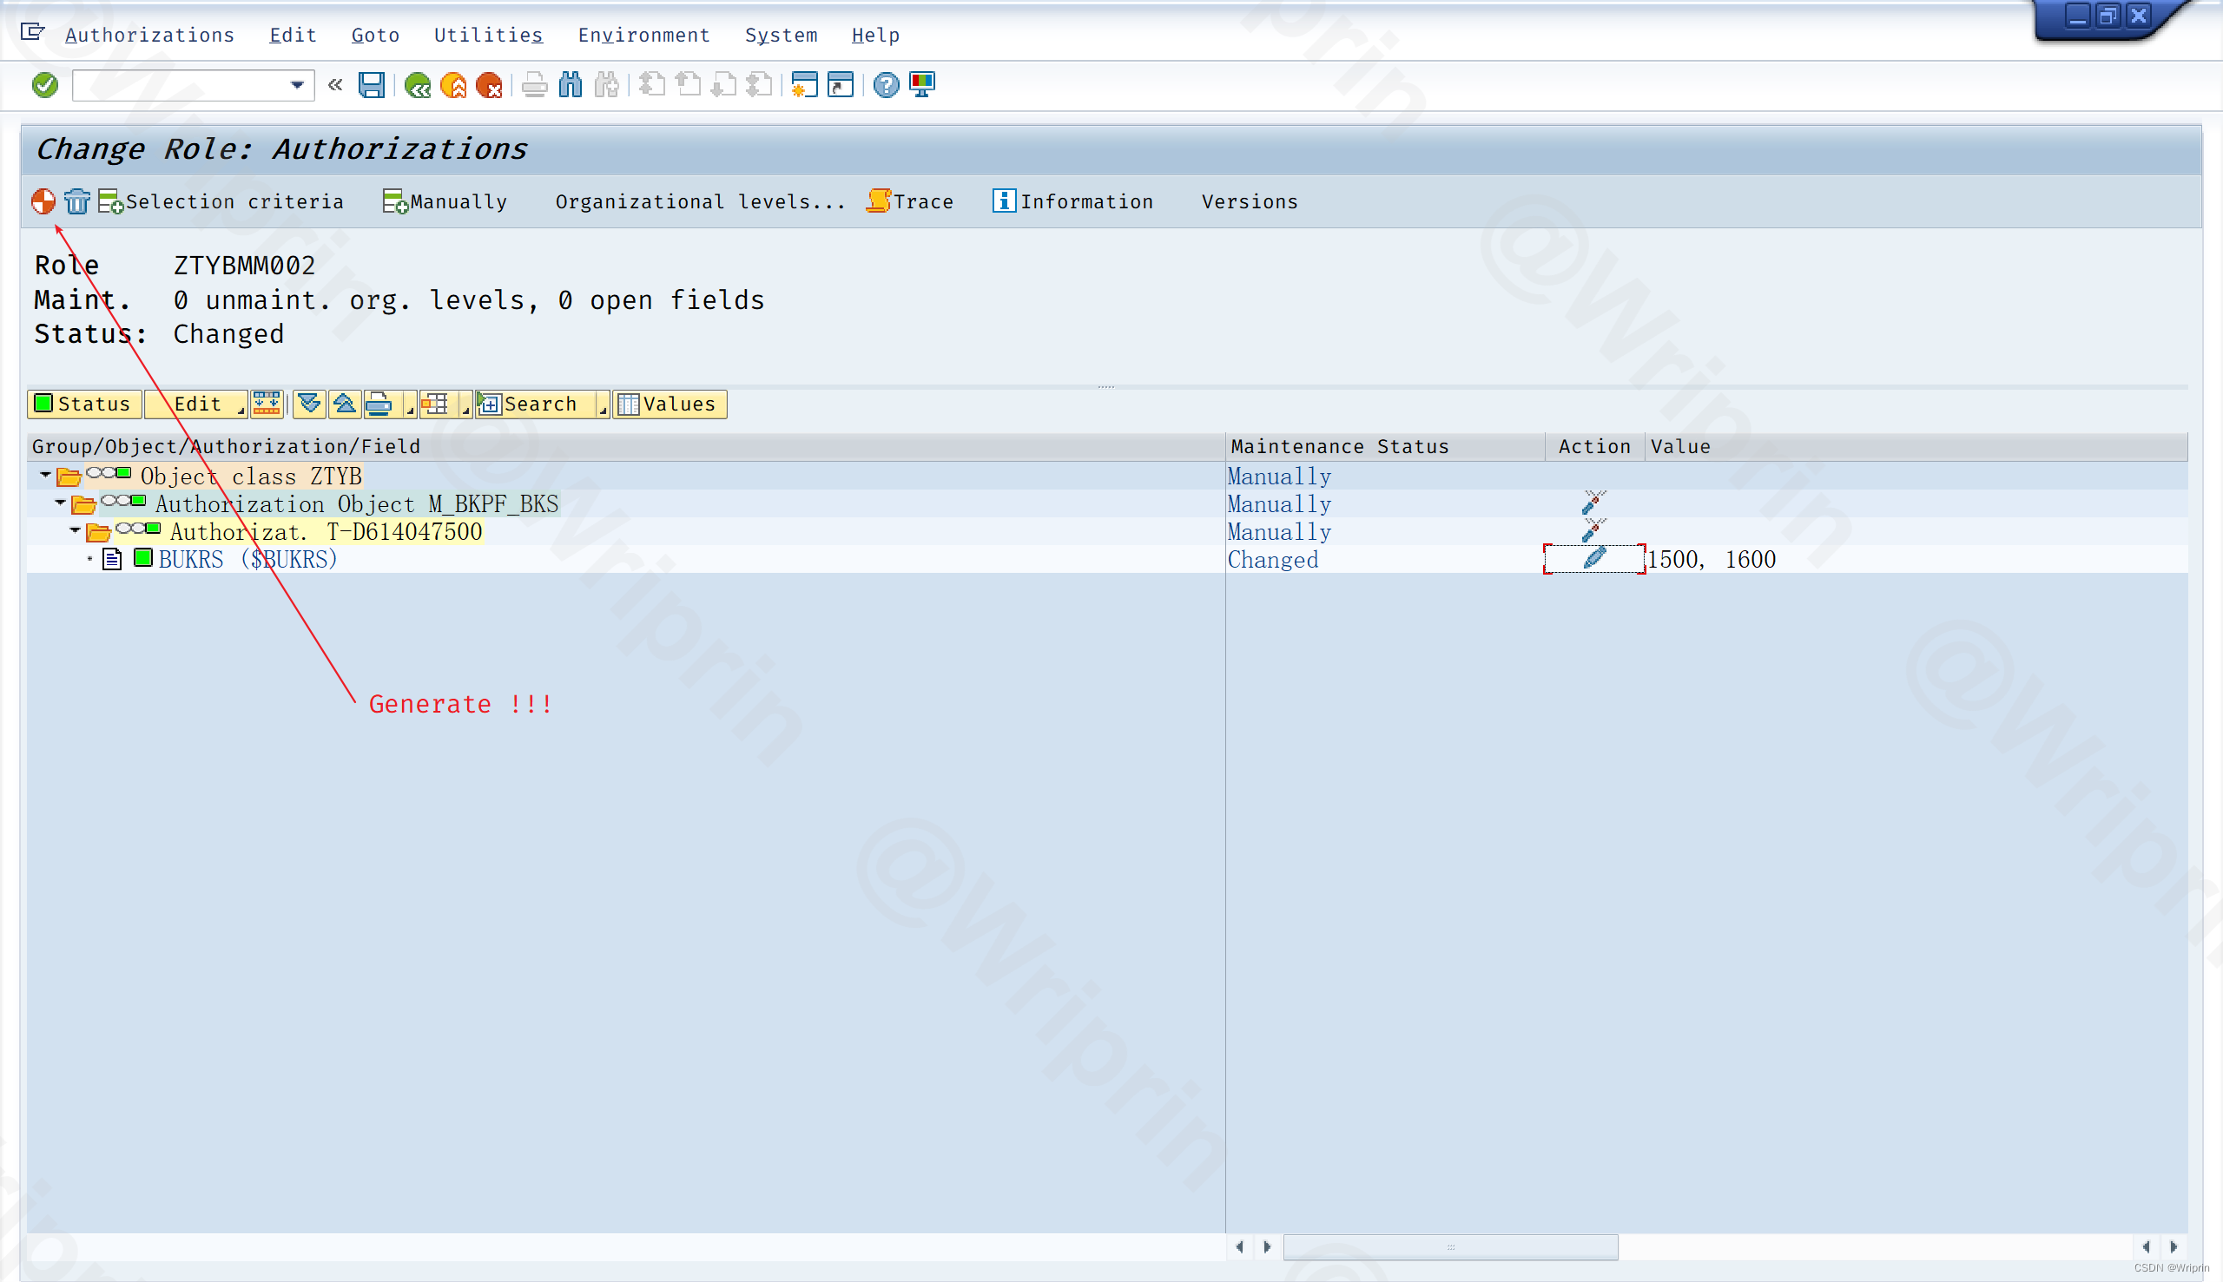Open the Utilities menu

click(487, 35)
